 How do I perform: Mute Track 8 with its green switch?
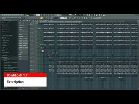click(37, 56)
